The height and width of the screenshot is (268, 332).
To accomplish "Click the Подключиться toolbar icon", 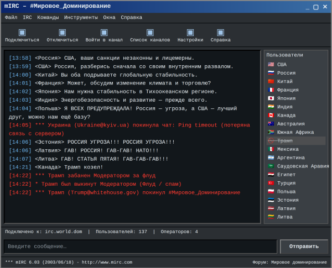I will pos(22,33).
